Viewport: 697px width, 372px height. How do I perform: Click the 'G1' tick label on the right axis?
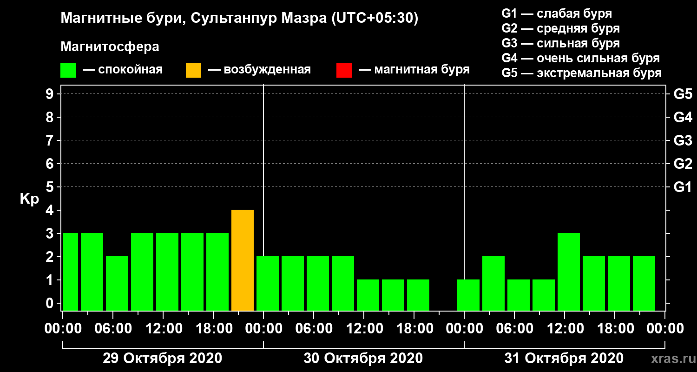click(x=683, y=187)
